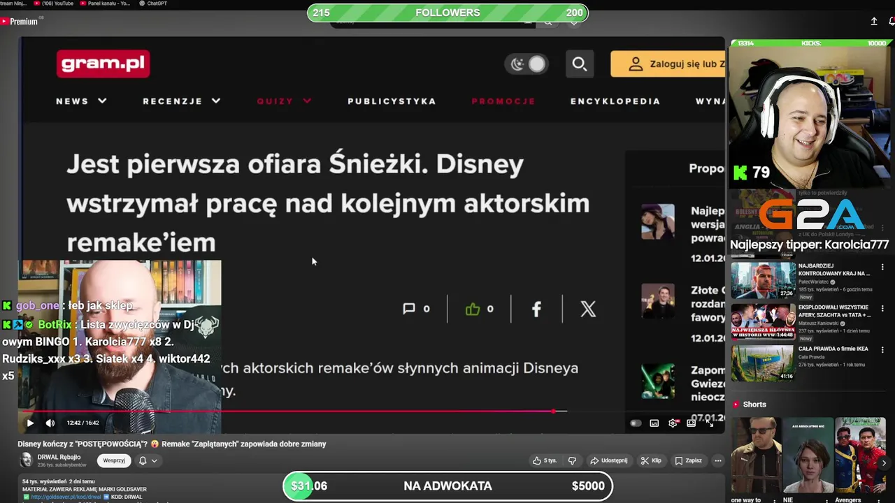Click the Mateusz Kaniowski channel name
The image size is (895, 503).
coord(819,323)
